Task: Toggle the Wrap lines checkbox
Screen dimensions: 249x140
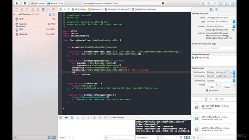Action: pyautogui.click(x=207, y=91)
